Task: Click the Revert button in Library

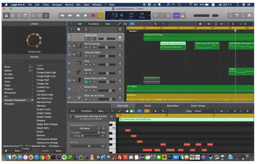Action: (17, 151)
